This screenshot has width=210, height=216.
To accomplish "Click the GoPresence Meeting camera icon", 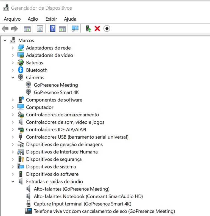I will point(28,85).
